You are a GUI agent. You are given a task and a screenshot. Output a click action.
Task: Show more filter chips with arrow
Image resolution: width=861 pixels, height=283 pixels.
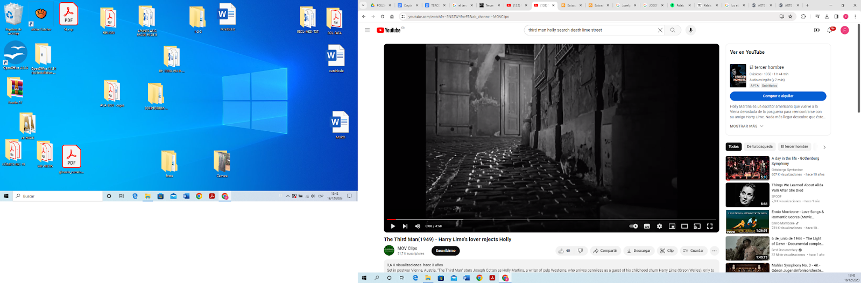pyautogui.click(x=824, y=147)
